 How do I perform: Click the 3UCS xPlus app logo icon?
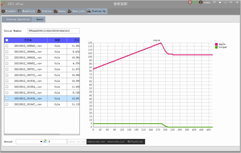[3, 4]
